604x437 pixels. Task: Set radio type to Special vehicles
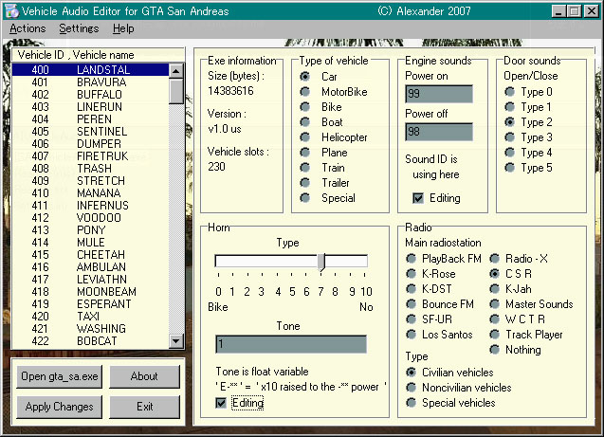click(411, 403)
